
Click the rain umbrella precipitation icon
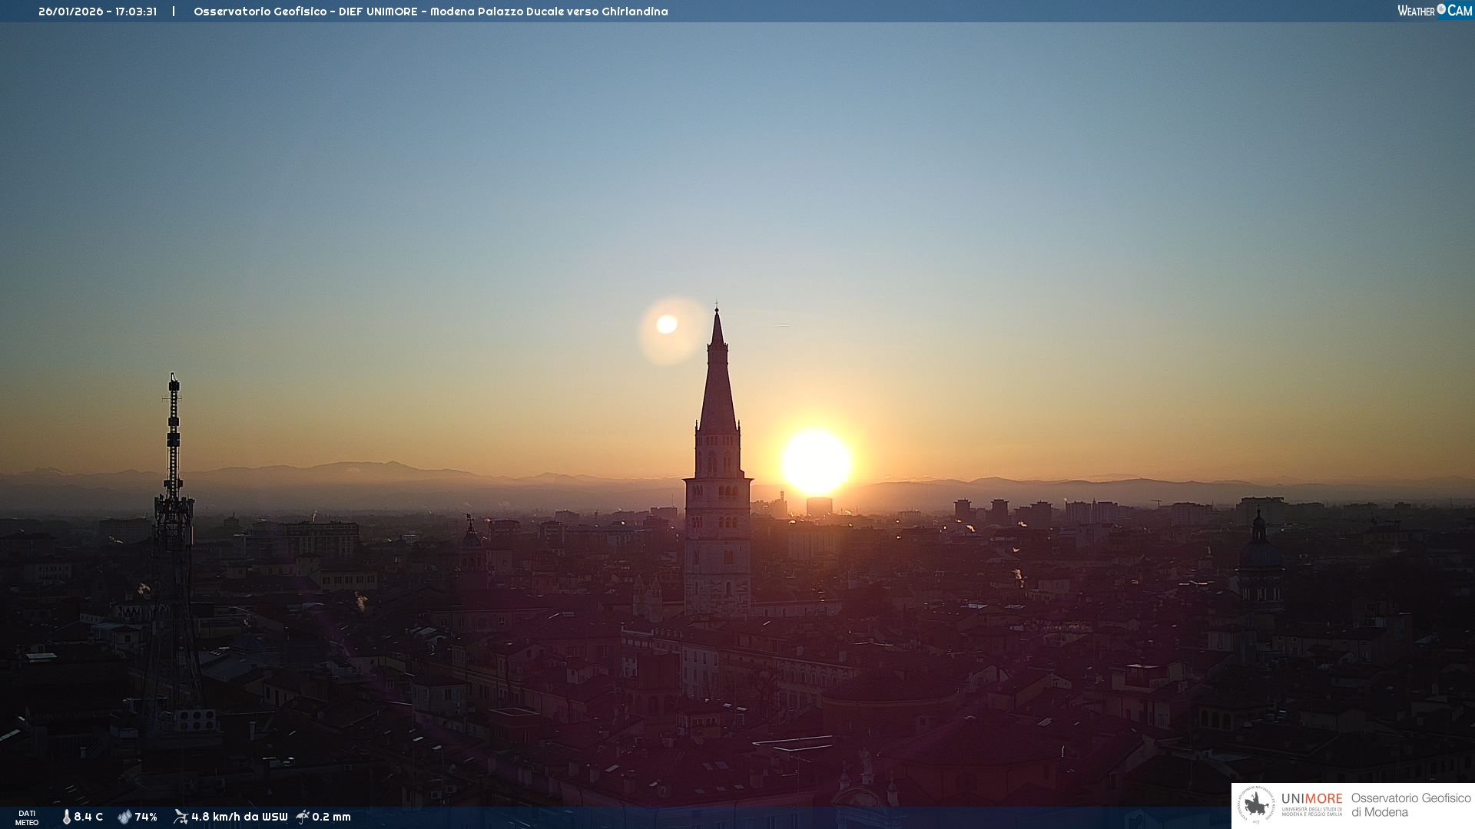(x=303, y=817)
